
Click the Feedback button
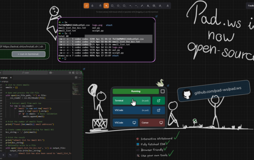[x=250, y=6]
